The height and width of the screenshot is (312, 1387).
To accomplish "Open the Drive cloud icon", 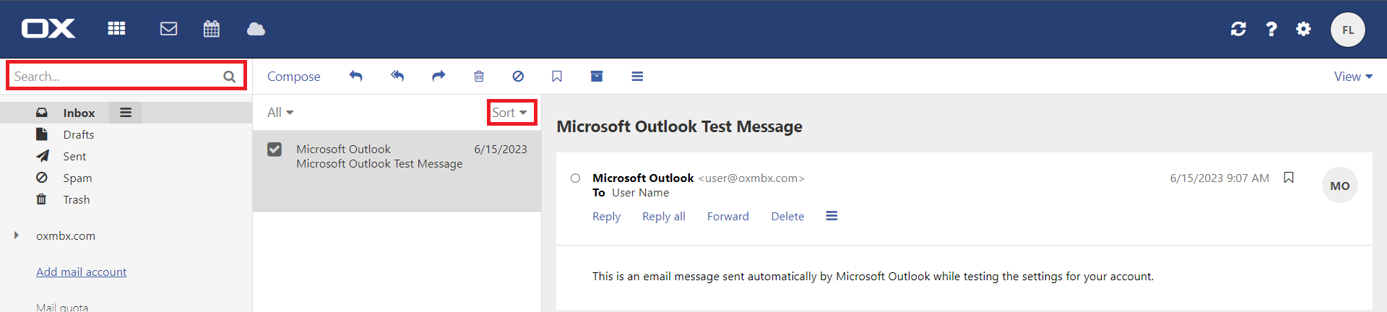I will pos(256,29).
